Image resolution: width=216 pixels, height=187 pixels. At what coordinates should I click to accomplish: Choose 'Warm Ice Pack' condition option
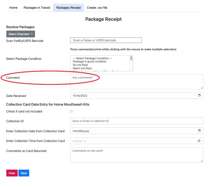[82, 68]
